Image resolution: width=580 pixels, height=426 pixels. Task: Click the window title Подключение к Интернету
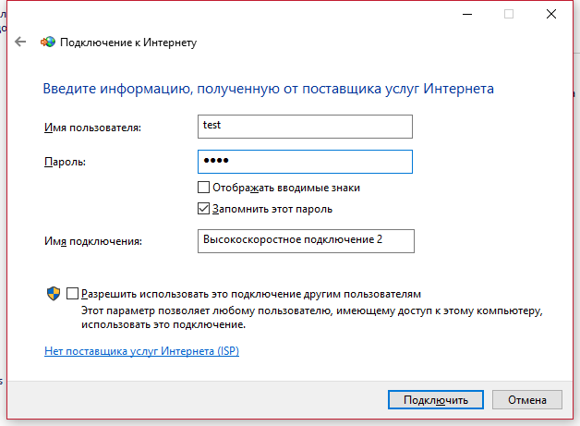click(x=128, y=43)
